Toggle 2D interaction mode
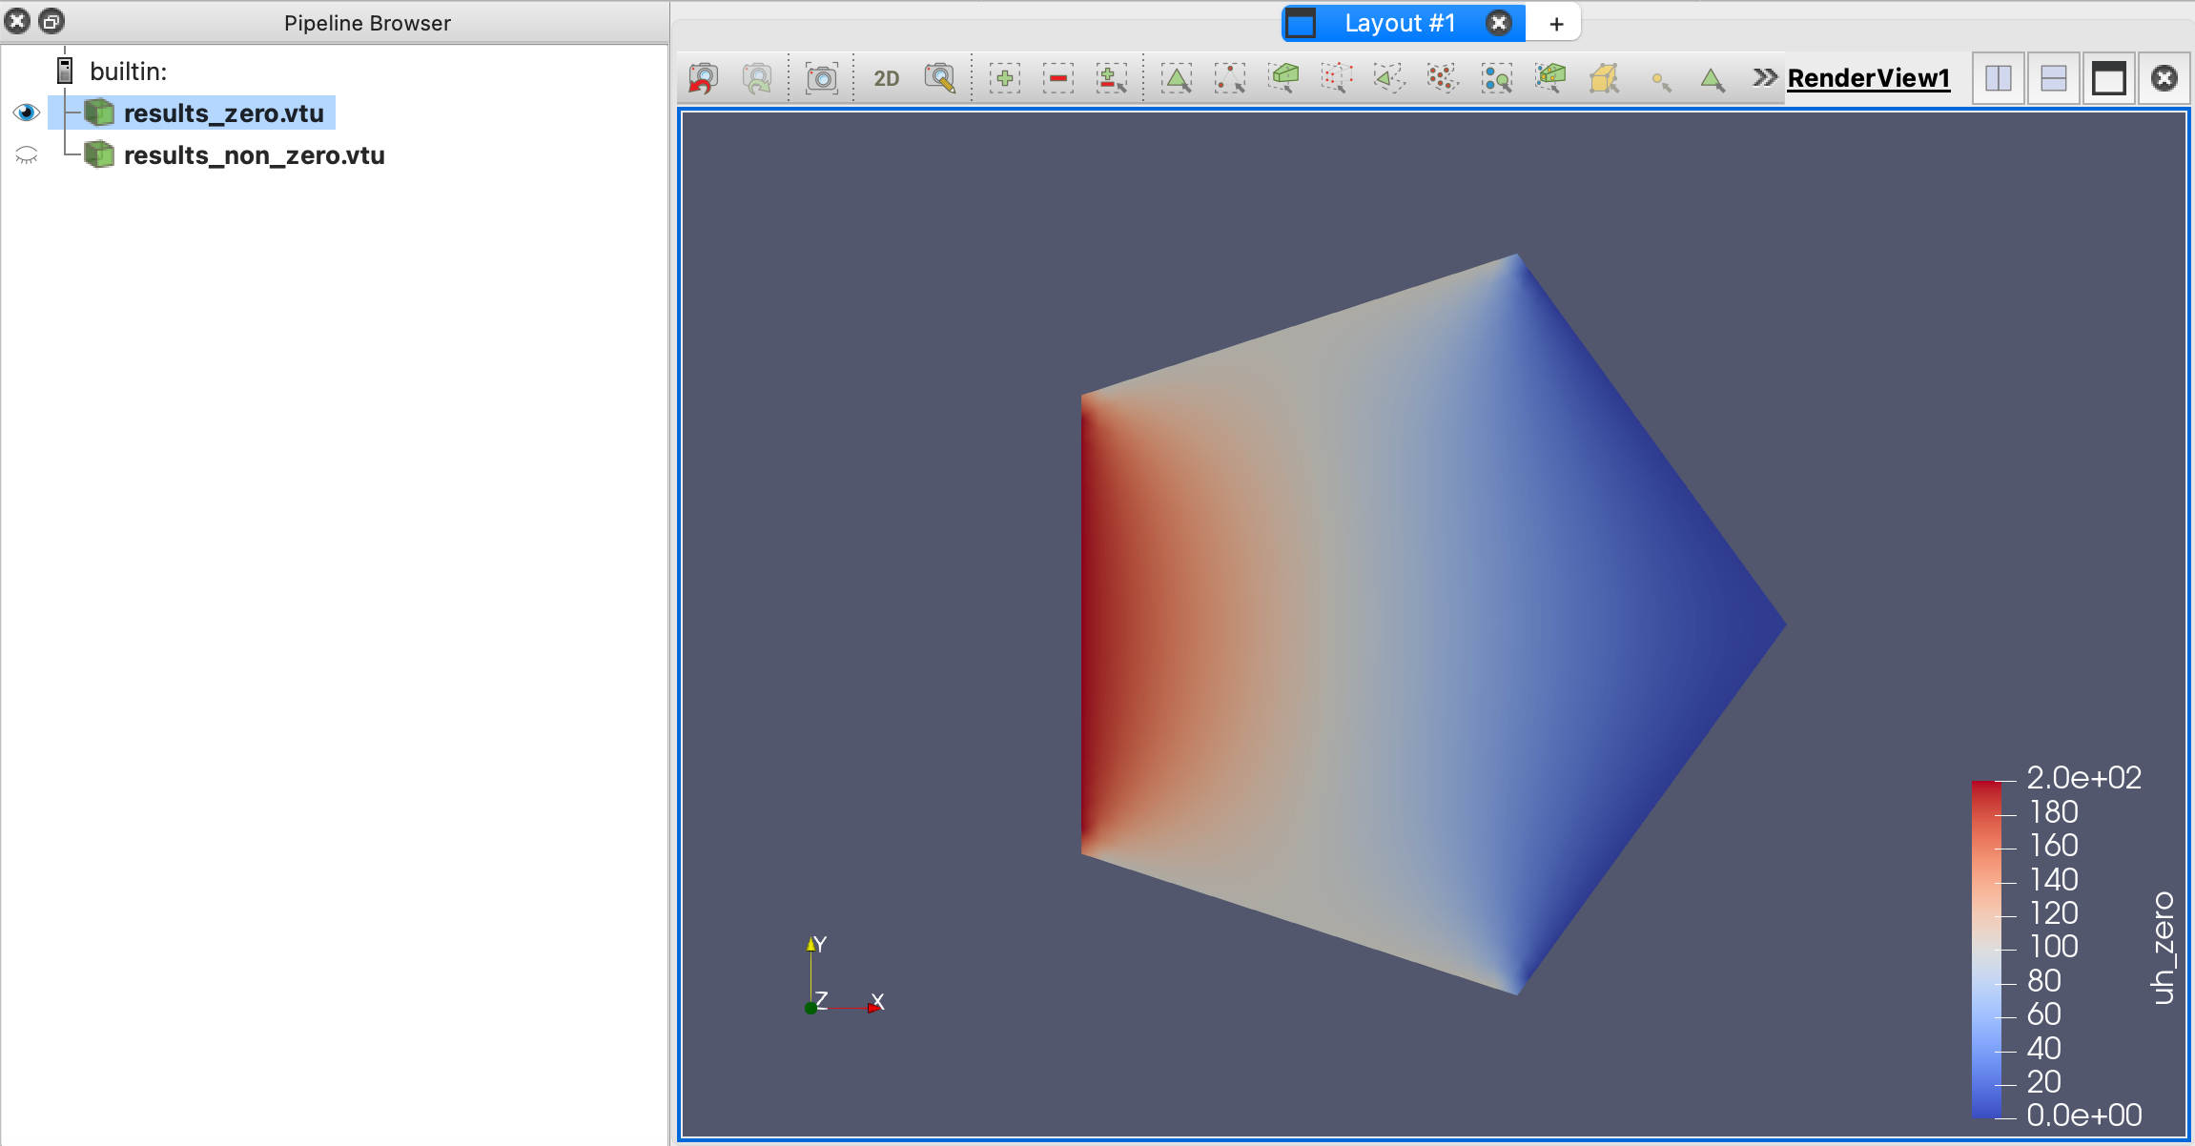This screenshot has width=2195, height=1146. tap(887, 78)
